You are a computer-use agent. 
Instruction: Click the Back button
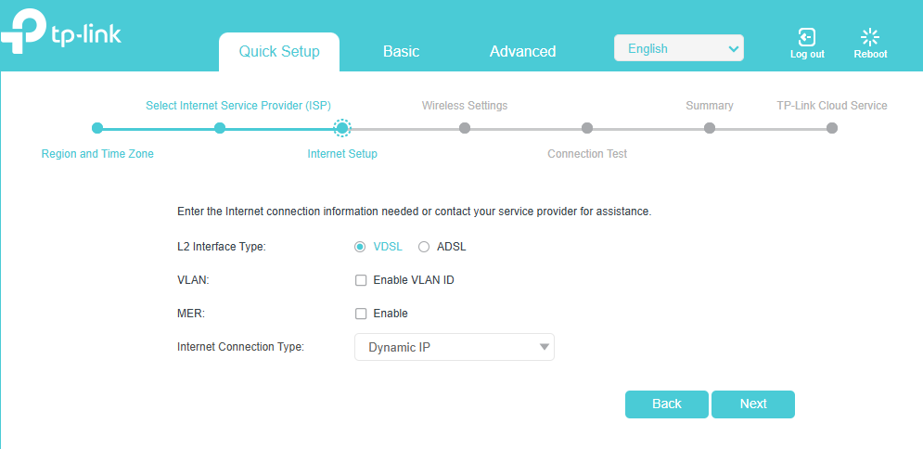pos(667,404)
